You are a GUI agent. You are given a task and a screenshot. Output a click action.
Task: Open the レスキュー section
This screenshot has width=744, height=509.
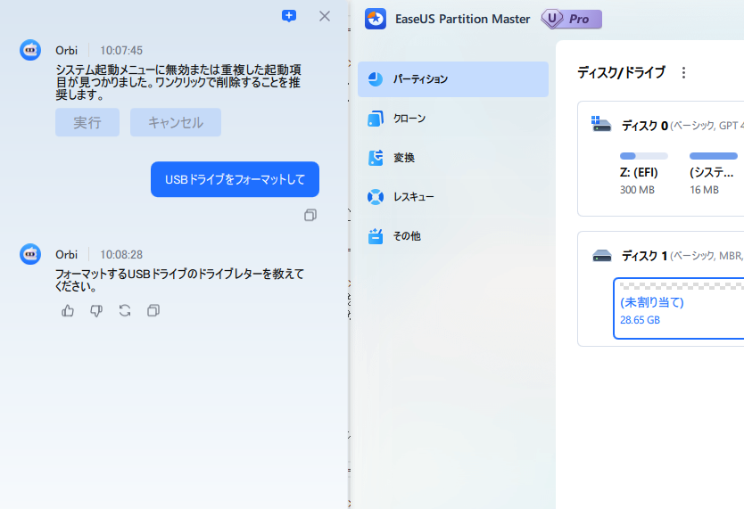click(453, 197)
